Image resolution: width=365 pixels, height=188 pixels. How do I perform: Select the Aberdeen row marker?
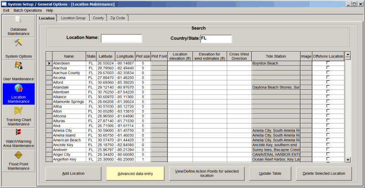(x=49, y=63)
